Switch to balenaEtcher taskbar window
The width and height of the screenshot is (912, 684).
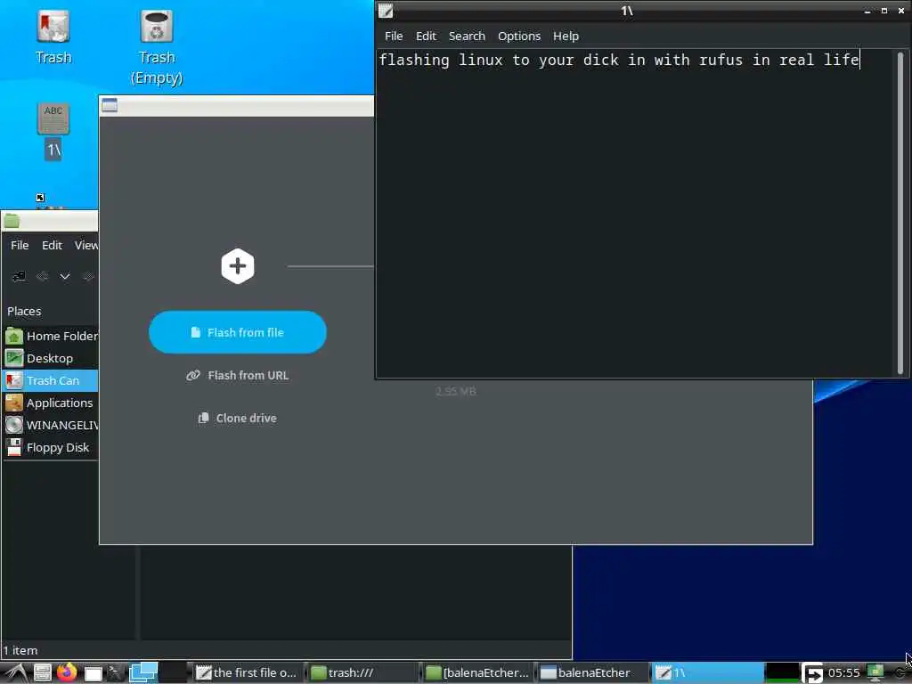pyautogui.click(x=592, y=672)
